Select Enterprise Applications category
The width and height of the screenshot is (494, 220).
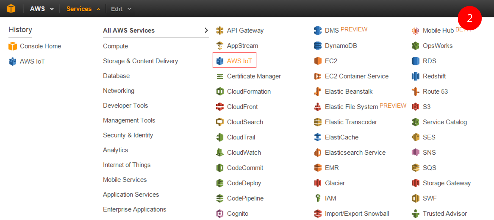(134, 209)
